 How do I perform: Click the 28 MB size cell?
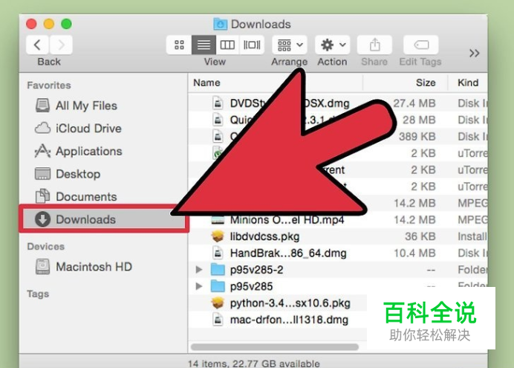pos(419,120)
